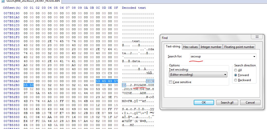267x129 pixels.
Task: Select the All search direction radio
Action: [236, 70]
